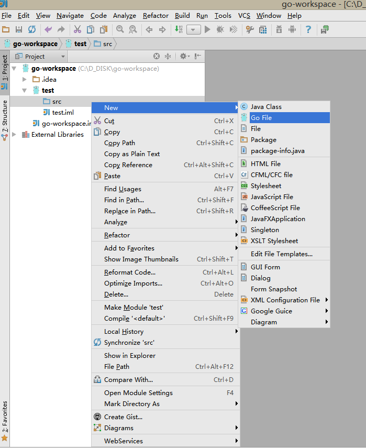Open the Project view dropdown
The height and width of the screenshot is (448, 366).
click(x=40, y=57)
